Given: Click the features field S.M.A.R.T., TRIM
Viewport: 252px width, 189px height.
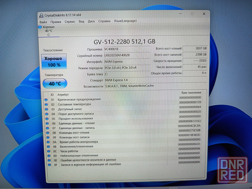Looking at the screenshot, I should (x=156, y=86).
